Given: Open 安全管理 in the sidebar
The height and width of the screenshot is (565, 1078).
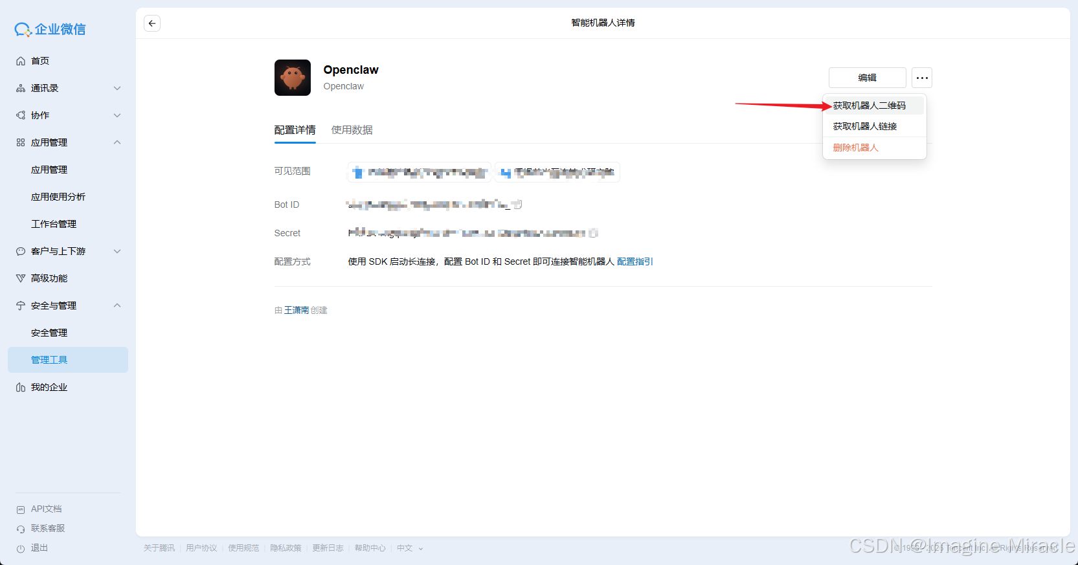Looking at the screenshot, I should [49, 333].
